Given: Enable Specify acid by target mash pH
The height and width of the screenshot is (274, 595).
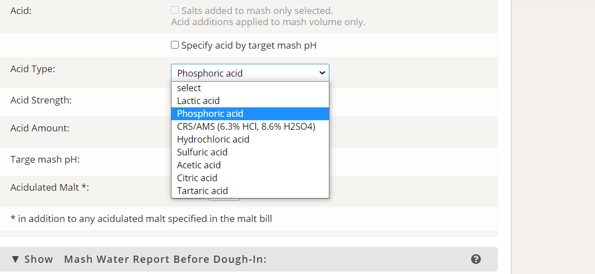Looking at the screenshot, I should [x=175, y=45].
